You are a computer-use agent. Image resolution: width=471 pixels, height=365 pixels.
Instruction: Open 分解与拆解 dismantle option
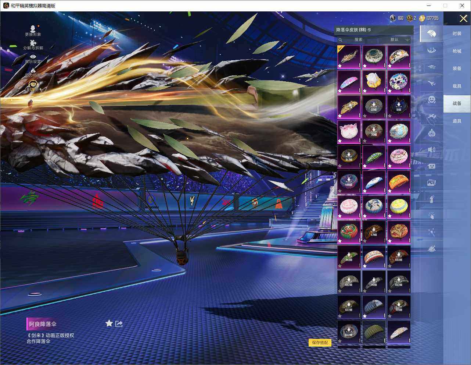pos(33,45)
